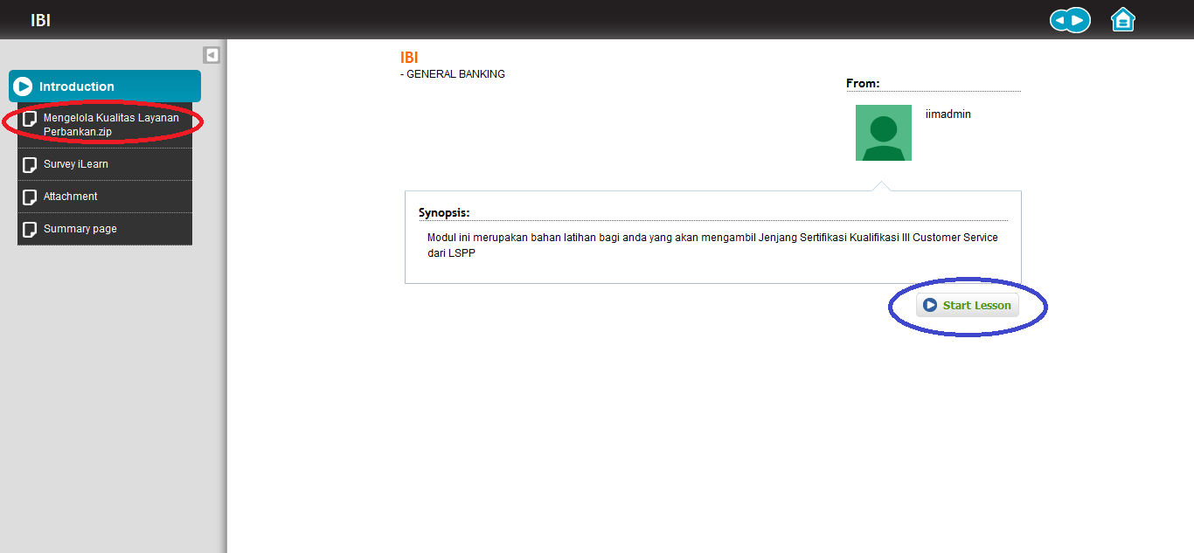1194x553 pixels.
Task: Click the Synopsis heading
Action: [444, 213]
